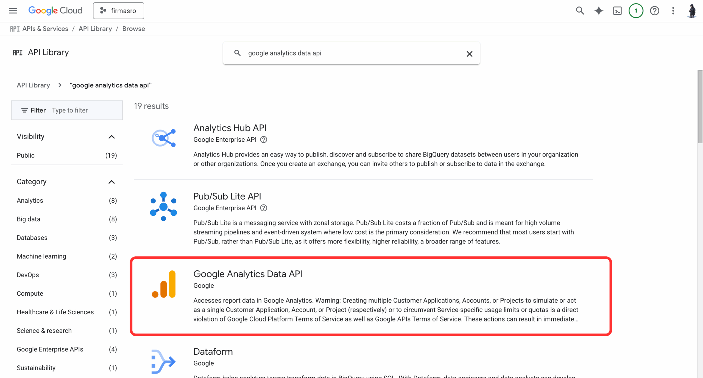Click the Dataform logo icon

[163, 362]
